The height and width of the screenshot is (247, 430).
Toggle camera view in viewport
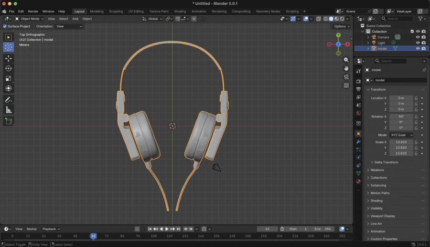click(346, 77)
